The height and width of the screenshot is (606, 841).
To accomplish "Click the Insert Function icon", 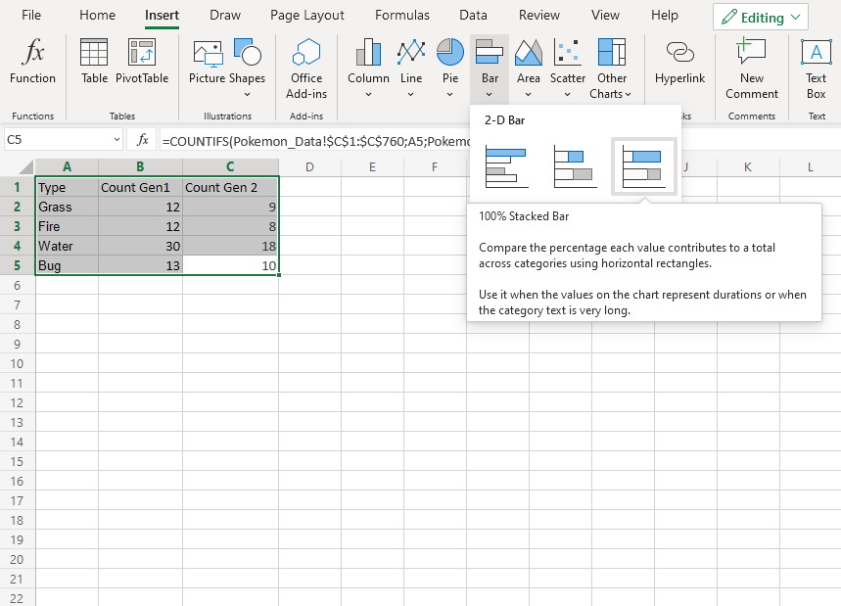I will (33, 64).
